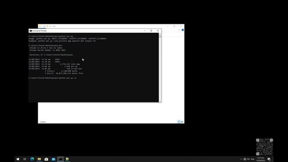Minimize the File Explorer window
Screen dimensions: 288x162
point(168,26)
